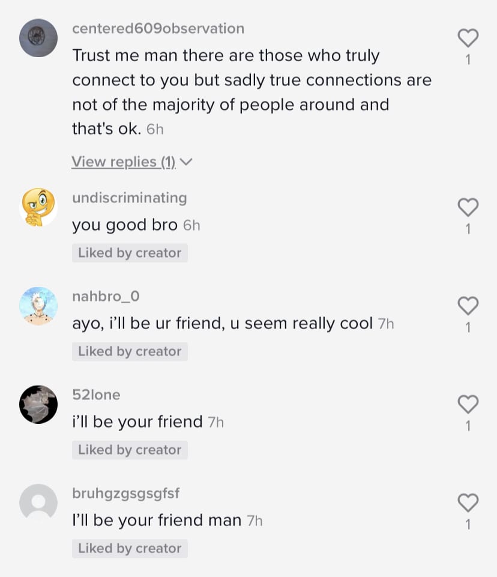Like nahbro_0's comment with the heart icon

468,306
